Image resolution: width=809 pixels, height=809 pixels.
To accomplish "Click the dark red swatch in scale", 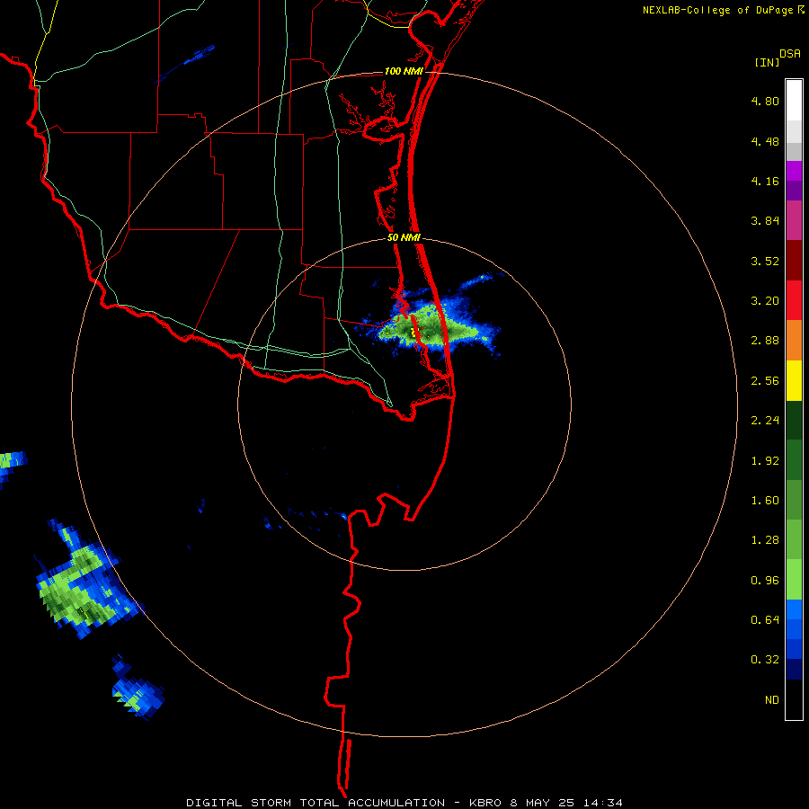I will [x=794, y=261].
